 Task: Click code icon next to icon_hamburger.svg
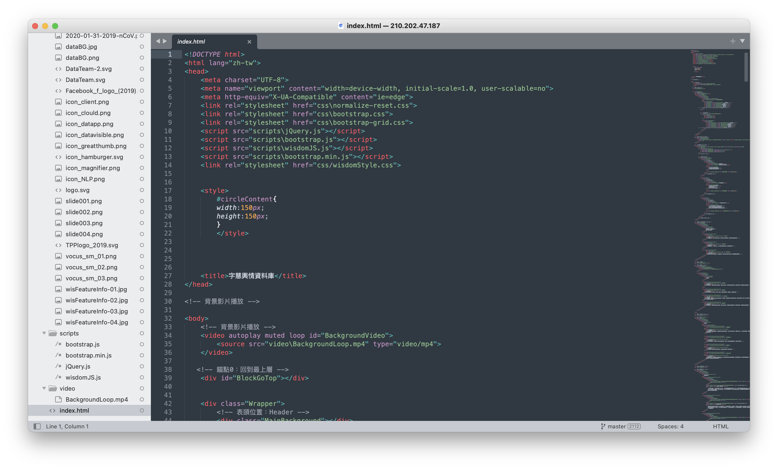pos(58,157)
